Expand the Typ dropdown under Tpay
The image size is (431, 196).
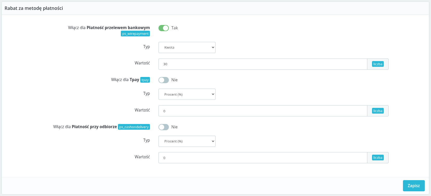187,94
